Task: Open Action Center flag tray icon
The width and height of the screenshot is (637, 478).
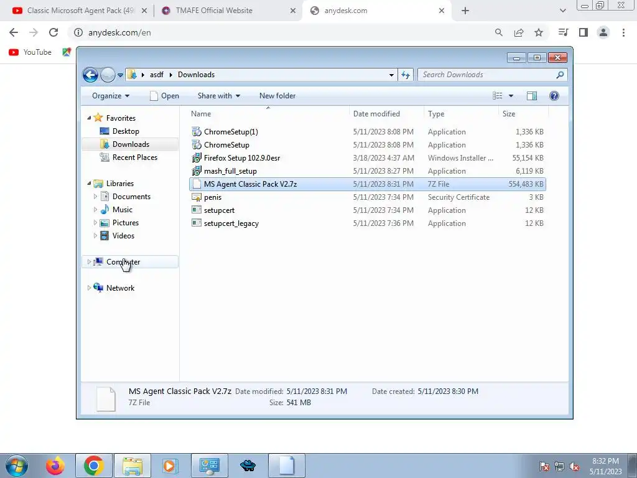Action: point(544,467)
